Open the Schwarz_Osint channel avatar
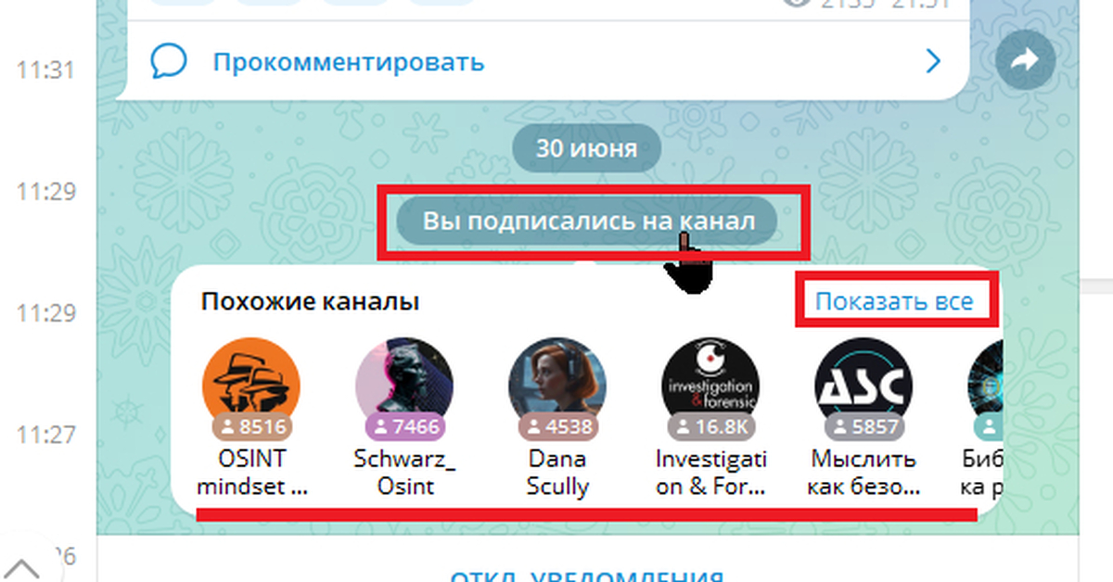Image resolution: width=1113 pixels, height=582 pixels. coord(404,386)
